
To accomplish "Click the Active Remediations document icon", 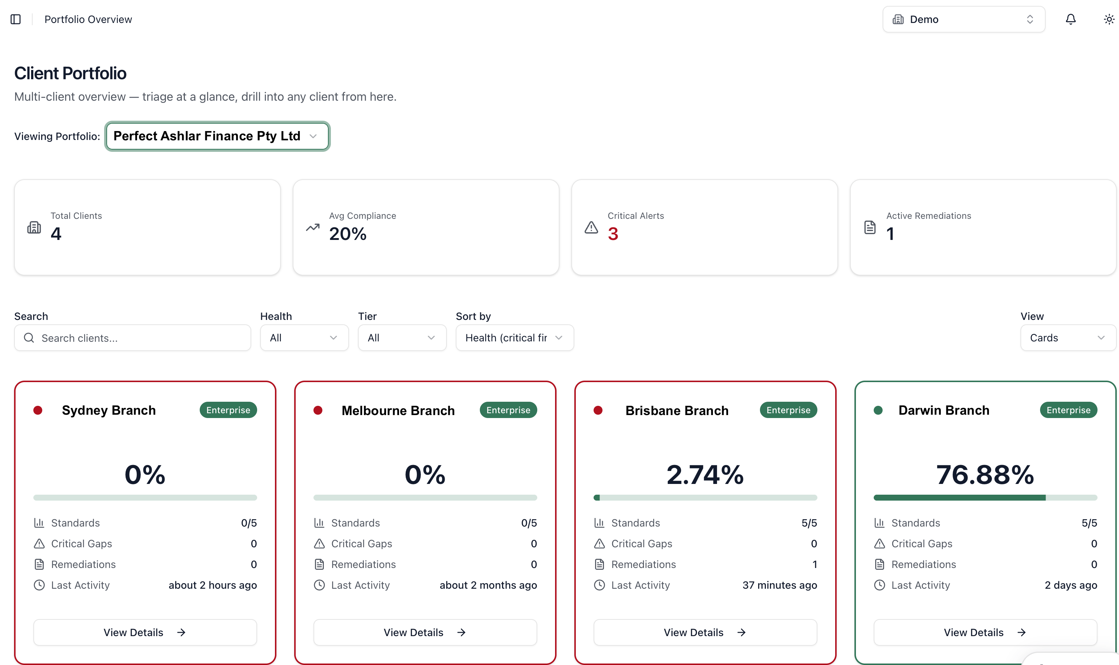I will click(x=870, y=227).
